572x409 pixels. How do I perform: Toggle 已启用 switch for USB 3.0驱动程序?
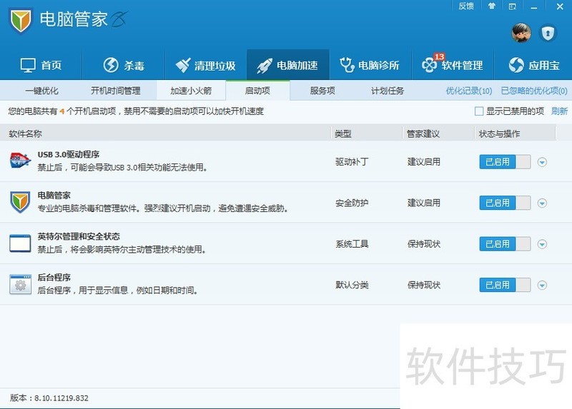(x=505, y=162)
